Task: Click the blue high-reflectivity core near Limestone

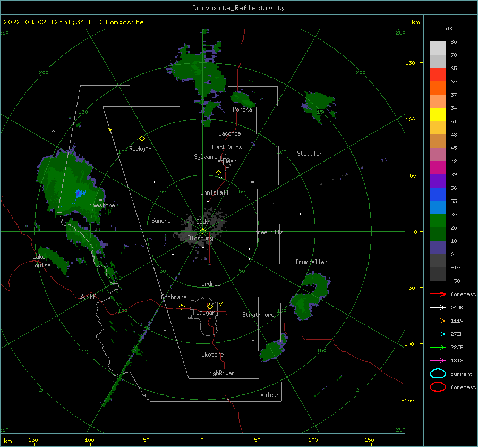Action: [x=80, y=194]
